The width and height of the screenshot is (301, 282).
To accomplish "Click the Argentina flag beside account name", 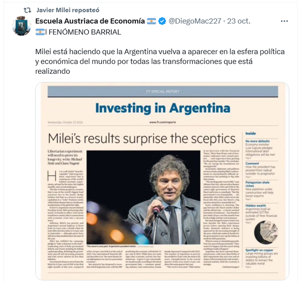I will click(151, 21).
